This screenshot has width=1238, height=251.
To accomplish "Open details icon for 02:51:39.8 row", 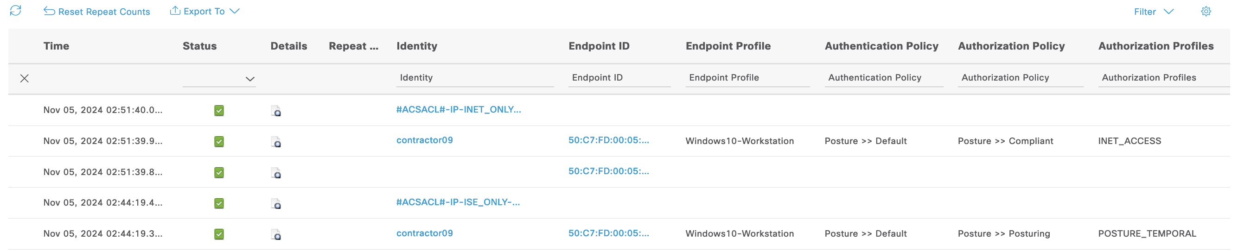I will [x=276, y=173].
